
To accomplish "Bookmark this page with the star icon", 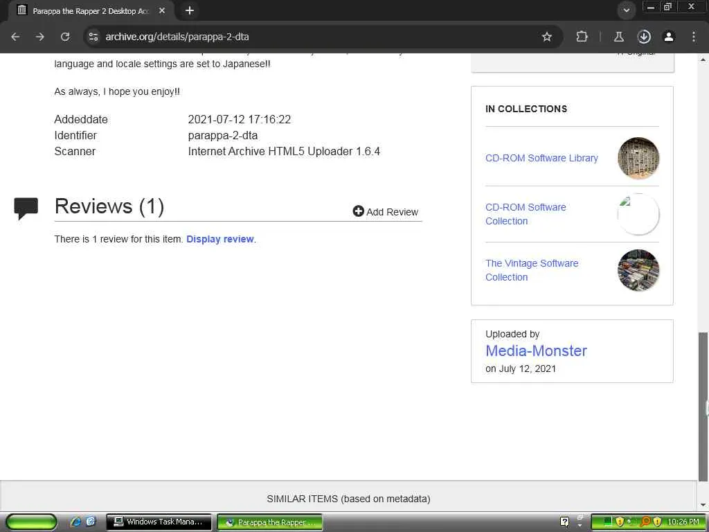I will pyautogui.click(x=547, y=37).
